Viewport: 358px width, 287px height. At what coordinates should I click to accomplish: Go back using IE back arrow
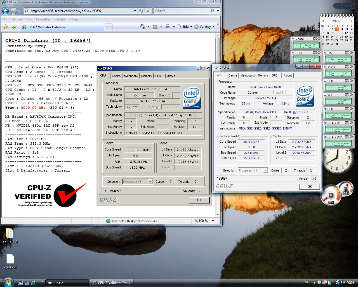point(5,11)
